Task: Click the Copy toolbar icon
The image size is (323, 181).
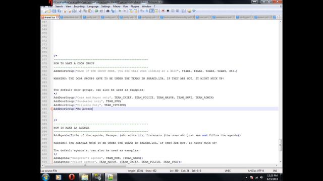Action: (x=85, y=11)
